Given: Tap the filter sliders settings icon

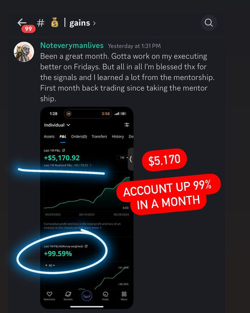Looking at the screenshot, I should [127, 125].
